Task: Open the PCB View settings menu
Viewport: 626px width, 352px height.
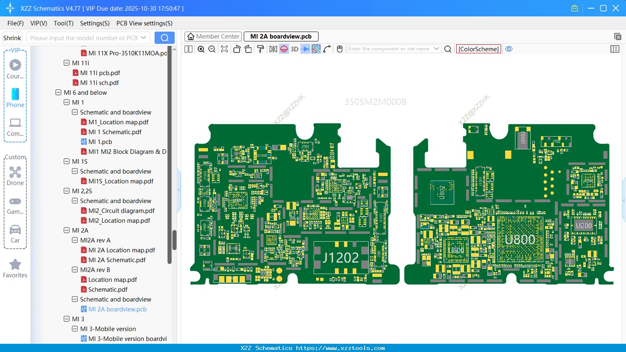Action: [144, 23]
